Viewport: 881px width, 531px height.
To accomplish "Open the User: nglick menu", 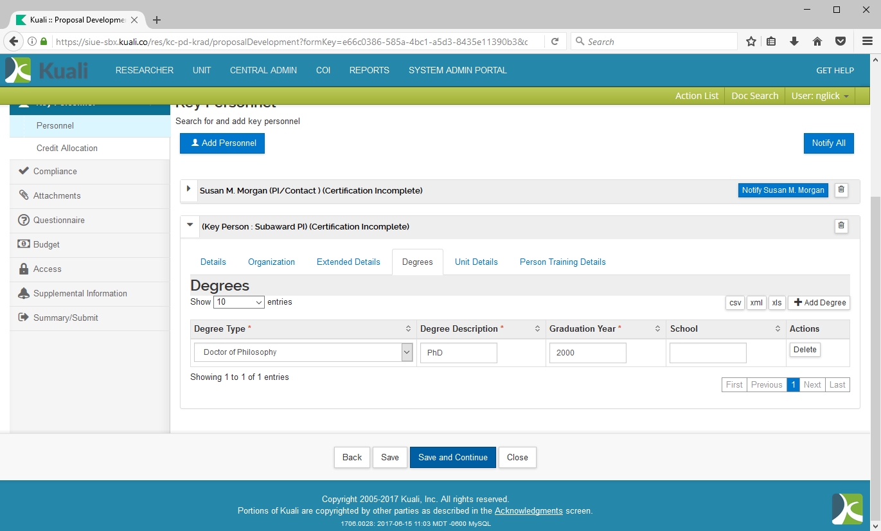I will pos(820,96).
